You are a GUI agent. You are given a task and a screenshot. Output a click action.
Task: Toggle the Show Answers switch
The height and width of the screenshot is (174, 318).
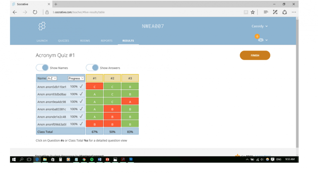click(x=92, y=68)
